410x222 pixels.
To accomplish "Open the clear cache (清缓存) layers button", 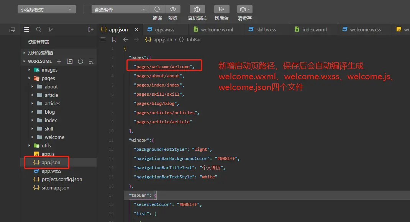I will point(245,9).
